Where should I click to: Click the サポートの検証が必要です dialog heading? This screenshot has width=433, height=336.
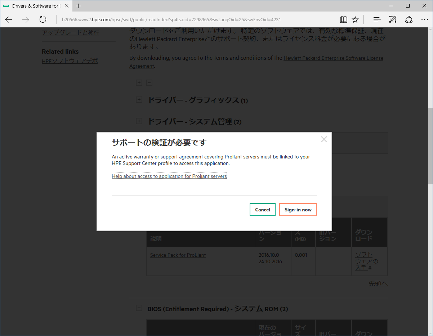[159, 142]
